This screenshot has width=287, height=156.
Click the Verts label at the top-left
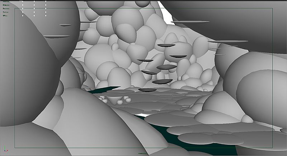(x=6, y=1)
